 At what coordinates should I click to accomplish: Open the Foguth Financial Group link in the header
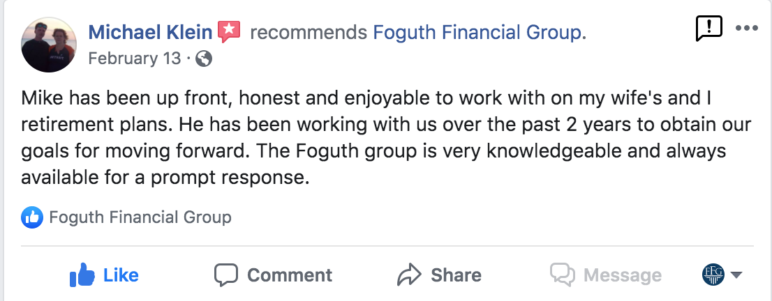coord(480,32)
